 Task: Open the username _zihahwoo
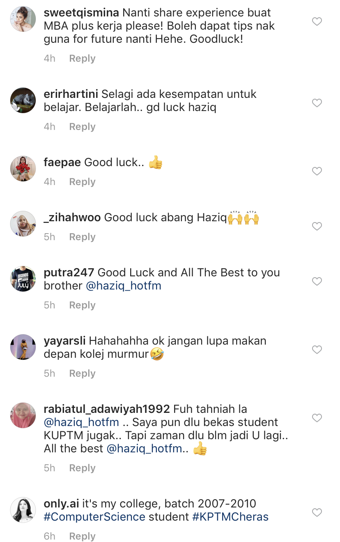point(72,218)
